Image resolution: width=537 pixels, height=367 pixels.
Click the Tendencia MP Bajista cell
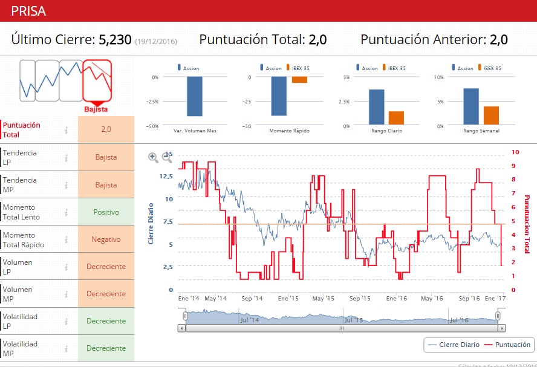tap(106, 185)
